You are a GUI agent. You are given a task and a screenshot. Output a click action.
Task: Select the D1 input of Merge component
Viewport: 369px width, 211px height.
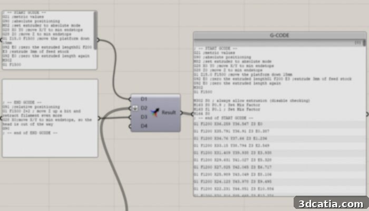(144, 99)
